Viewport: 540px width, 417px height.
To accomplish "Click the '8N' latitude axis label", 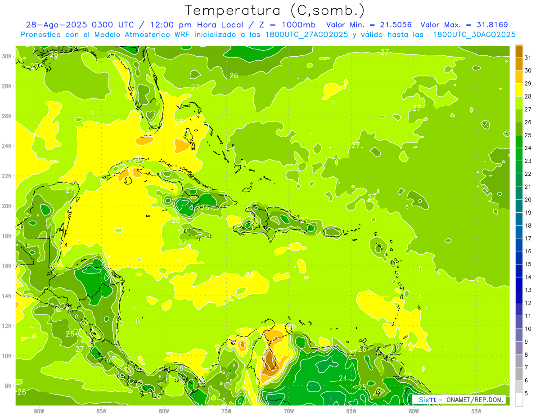I will (x=9, y=386).
